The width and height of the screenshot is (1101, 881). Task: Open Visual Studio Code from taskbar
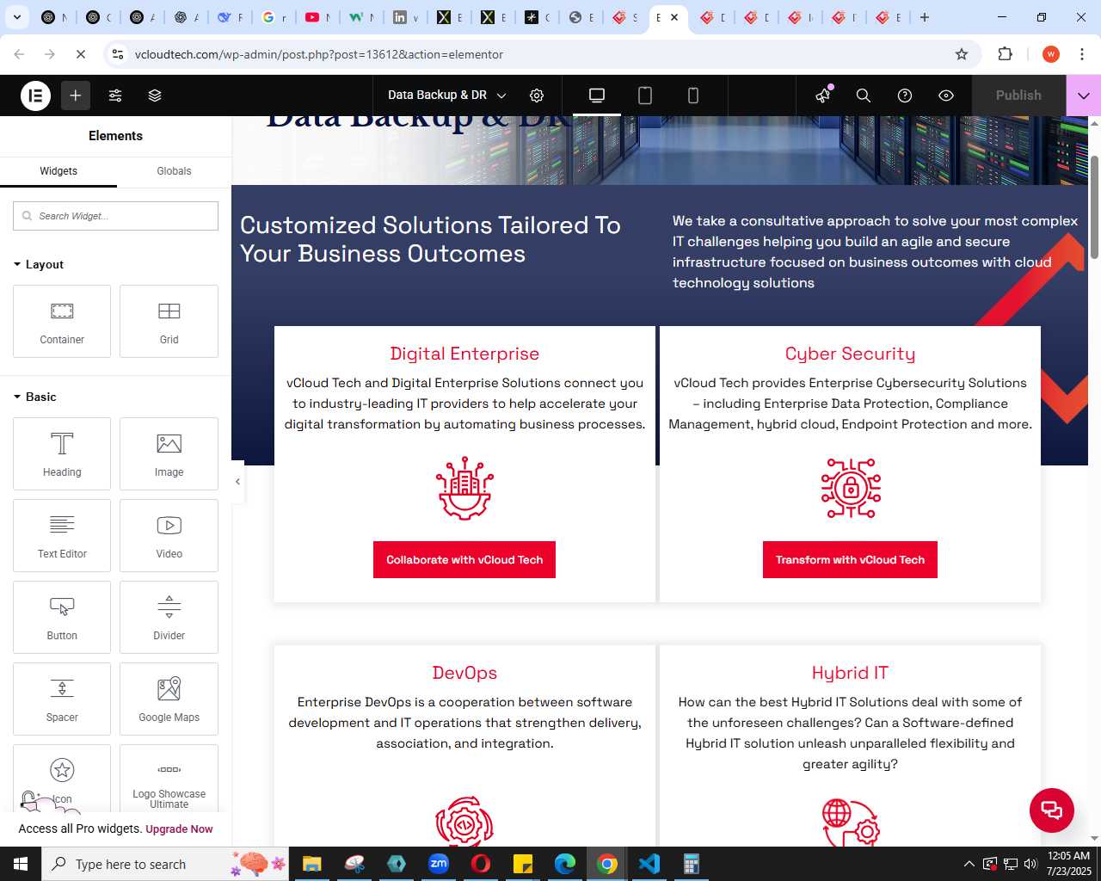pos(649,864)
